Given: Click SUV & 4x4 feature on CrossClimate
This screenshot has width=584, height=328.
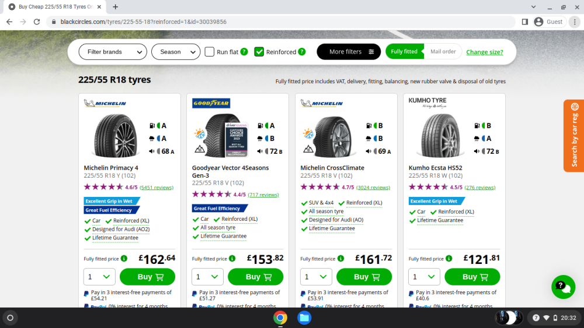Looking at the screenshot, I should click(321, 203).
